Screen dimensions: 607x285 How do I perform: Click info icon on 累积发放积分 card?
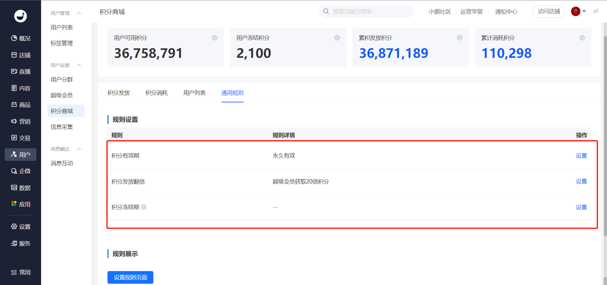click(460, 38)
